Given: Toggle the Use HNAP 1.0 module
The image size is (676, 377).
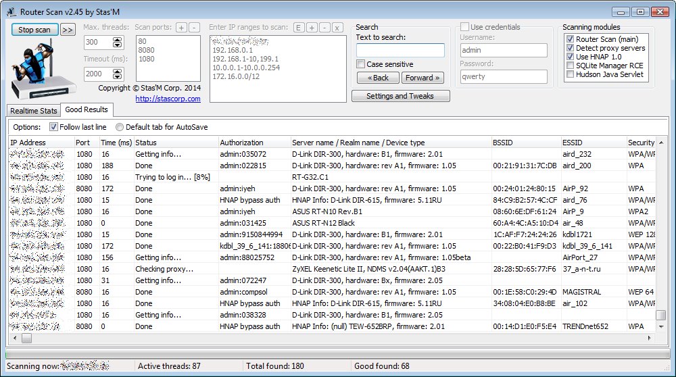Looking at the screenshot, I should coord(570,57).
